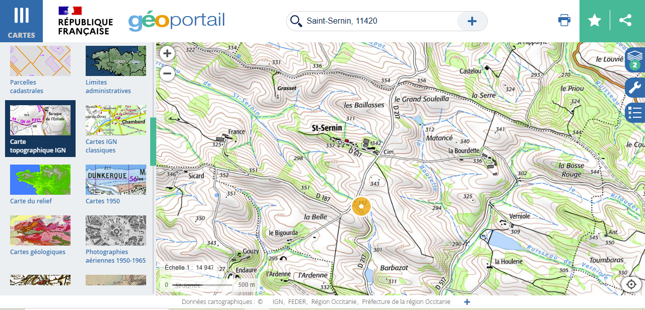Center map on my location
The width and height of the screenshot is (645, 310).
pyautogui.click(x=631, y=284)
